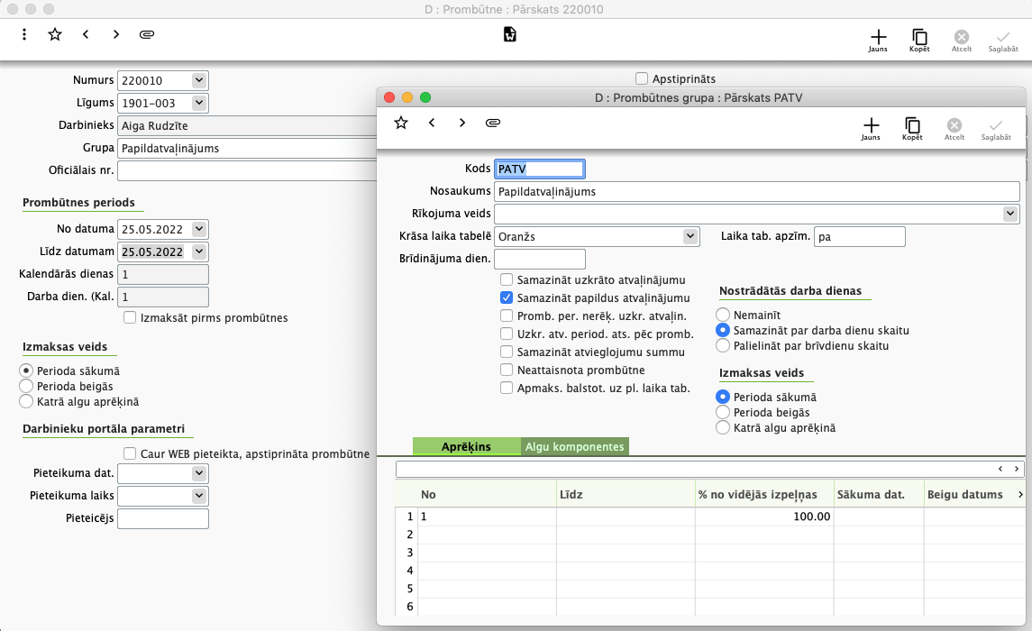Open the Numurs dropdown
1032x631 pixels.
[199, 79]
